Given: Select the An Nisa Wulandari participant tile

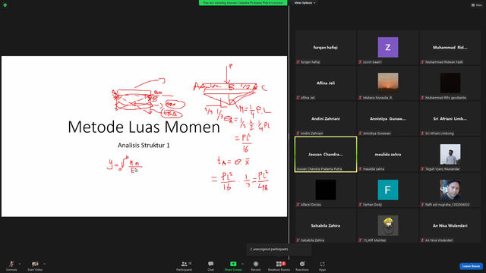Looking at the screenshot, I should pyautogui.click(x=450, y=225).
